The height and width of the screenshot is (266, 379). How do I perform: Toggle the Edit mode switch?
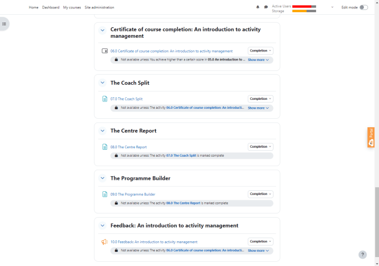[363, 7]
